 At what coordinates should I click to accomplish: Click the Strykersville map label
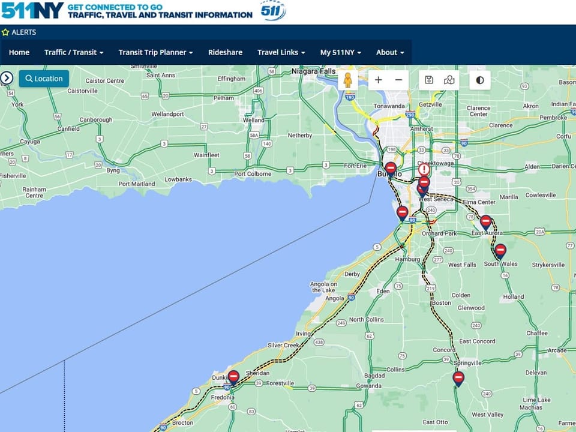click(548, 265)
